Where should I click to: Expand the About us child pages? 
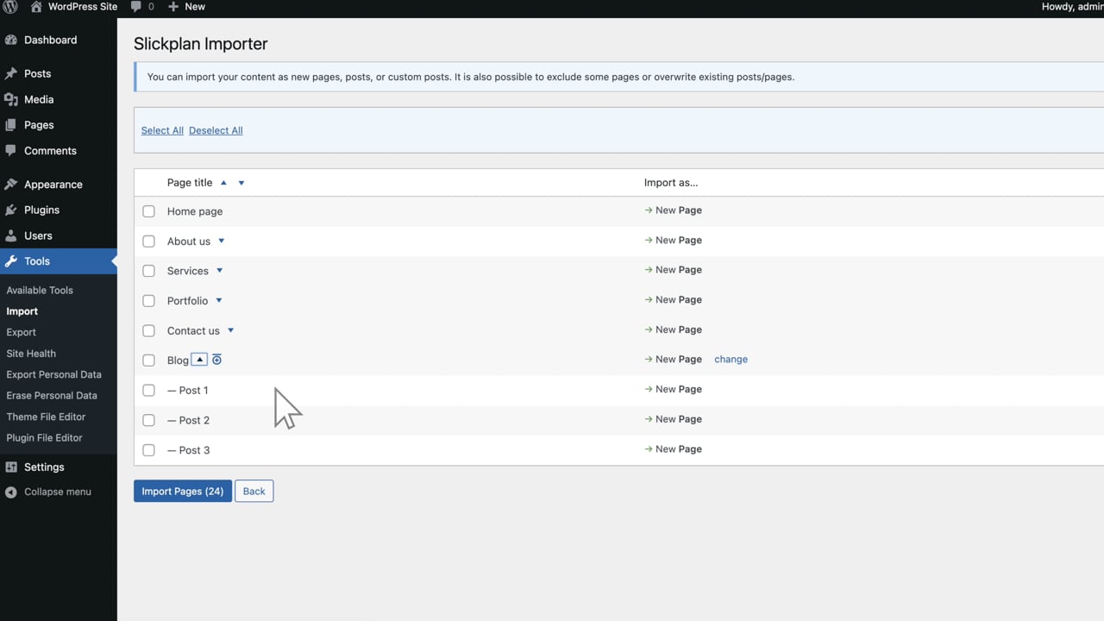[222, 241]
